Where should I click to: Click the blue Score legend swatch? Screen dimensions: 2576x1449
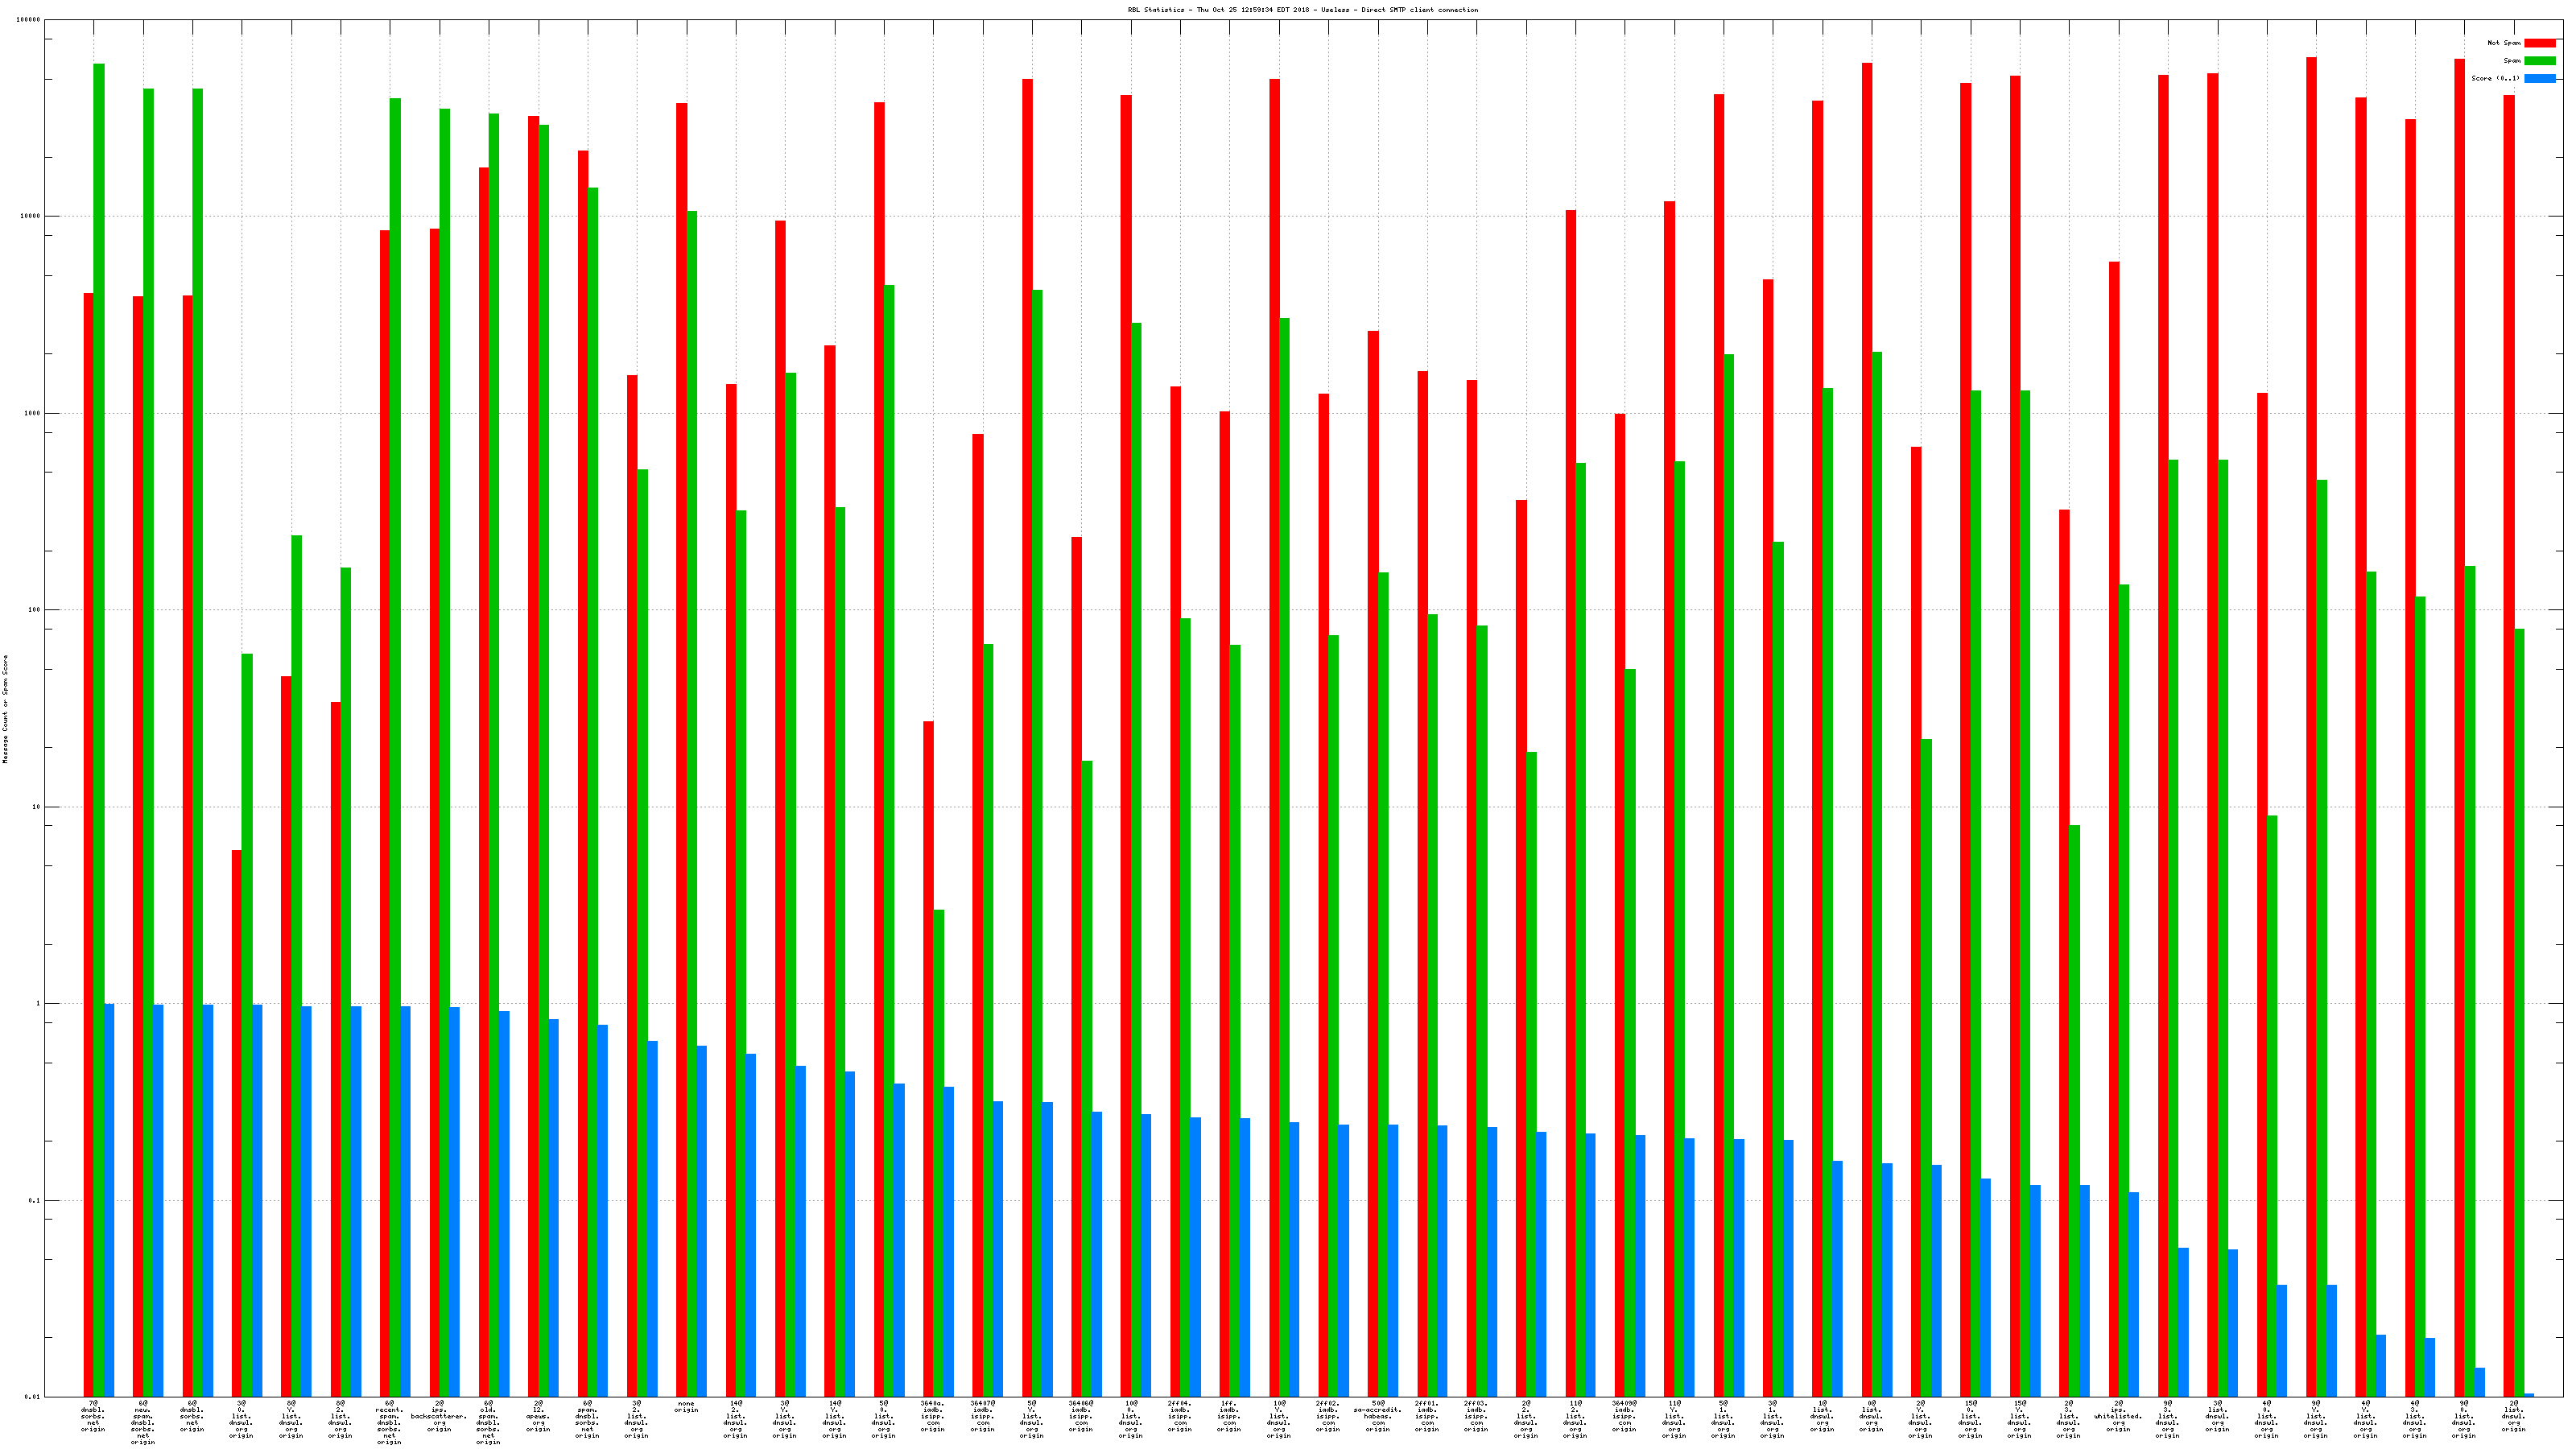[x=2539, y=78]
